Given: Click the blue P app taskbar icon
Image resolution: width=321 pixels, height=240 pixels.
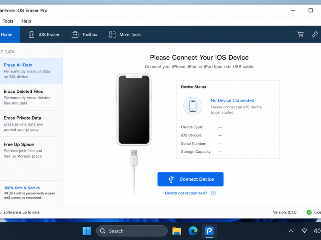Looking at the screenshot, I should pyautogui.click(x=209, y=231).
